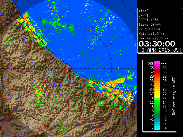Viewport: 183px width, 137px height.
Task: Click the 'Reflectivity in dBZ' legend title
Action: pos(174,96)
